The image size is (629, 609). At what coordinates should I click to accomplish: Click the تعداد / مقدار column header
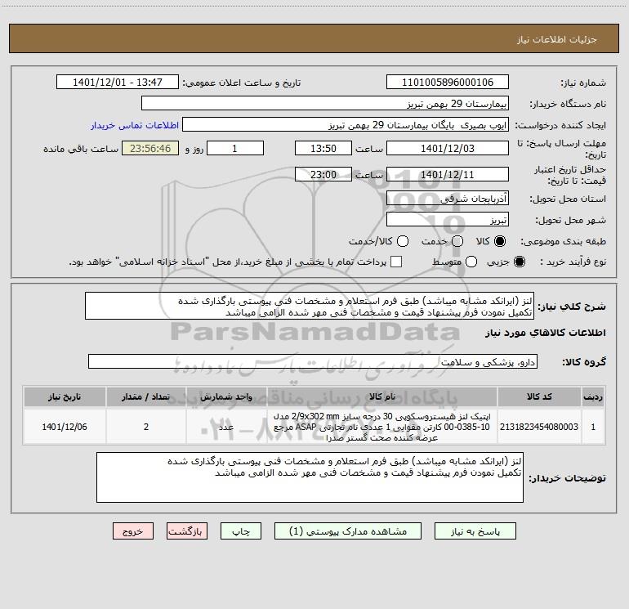click(x=146, y=396)
